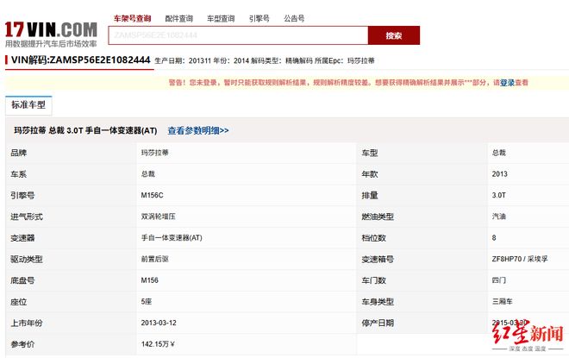Select the 5座 seat value
Screen dimensions: 569x358
147,301
